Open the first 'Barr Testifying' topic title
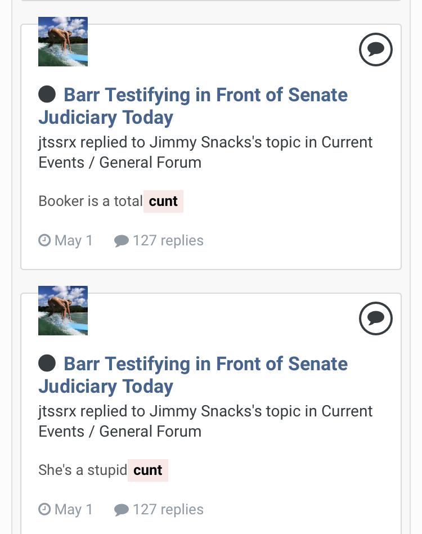 (x=193, y=106)
